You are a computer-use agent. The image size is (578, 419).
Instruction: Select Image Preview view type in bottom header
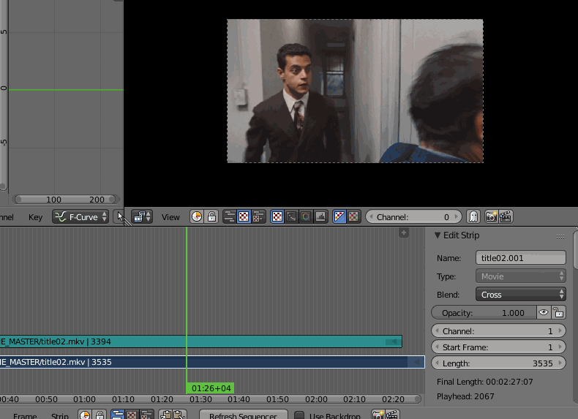132,415
